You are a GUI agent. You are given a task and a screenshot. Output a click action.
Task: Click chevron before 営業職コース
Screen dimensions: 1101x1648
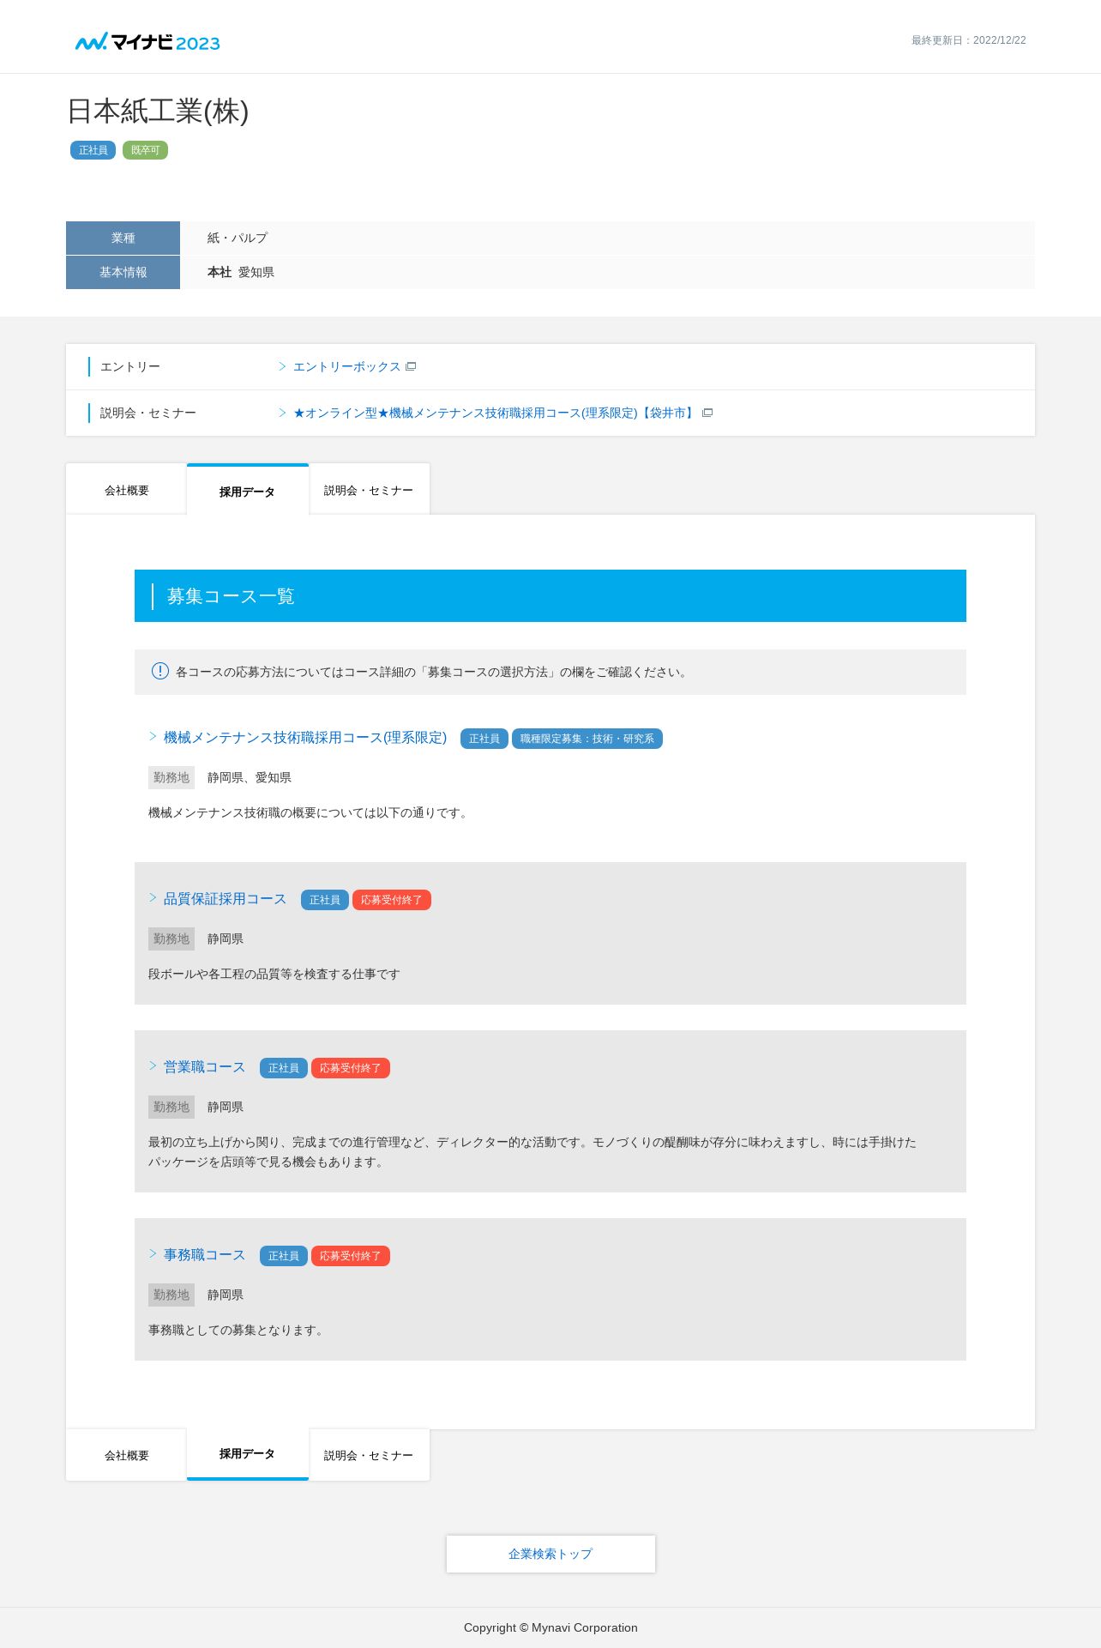[153, 1065]
